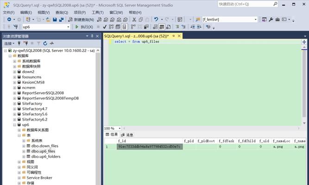Click the open file folder icon
This screenshot has height=185, width=309.
(48, 19)
